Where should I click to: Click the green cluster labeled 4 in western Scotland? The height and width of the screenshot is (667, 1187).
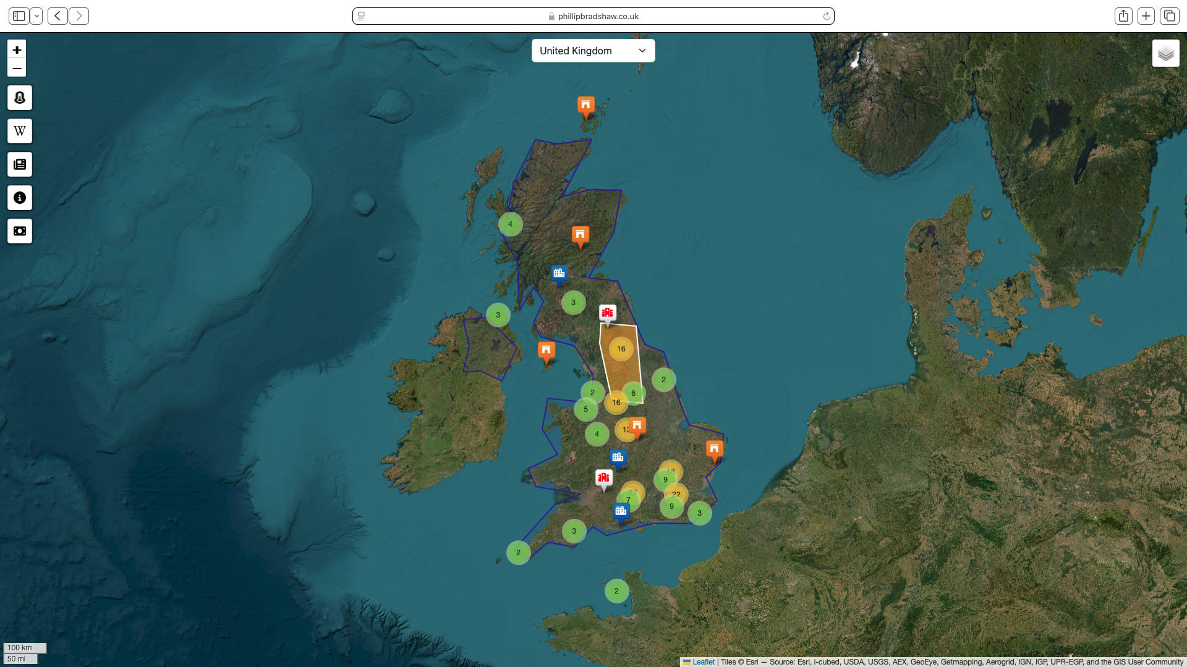coord(510,224)
